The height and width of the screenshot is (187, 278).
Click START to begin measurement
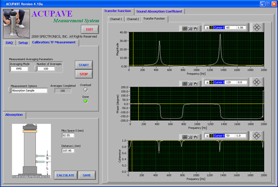click(84, 65)
